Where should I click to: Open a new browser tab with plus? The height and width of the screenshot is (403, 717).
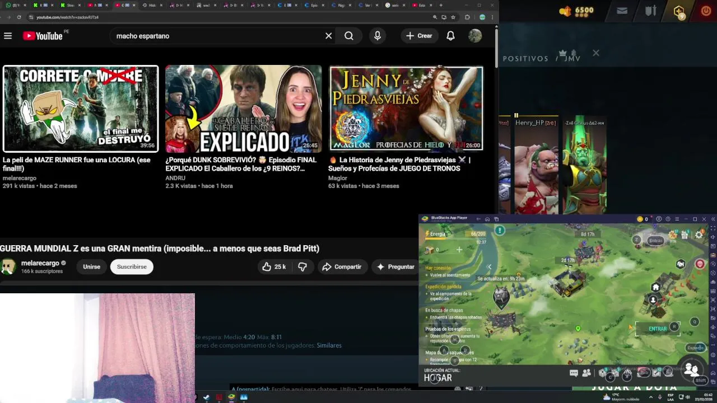point(441,5)
